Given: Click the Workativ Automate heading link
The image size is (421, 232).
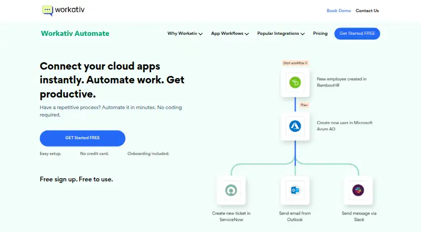Looking at the screenshot, I should tap(75, 33).
